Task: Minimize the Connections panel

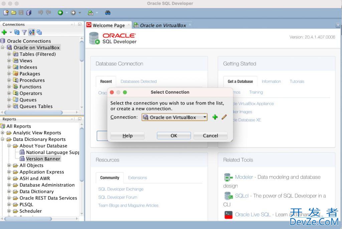Action: (x=79, y=24)
